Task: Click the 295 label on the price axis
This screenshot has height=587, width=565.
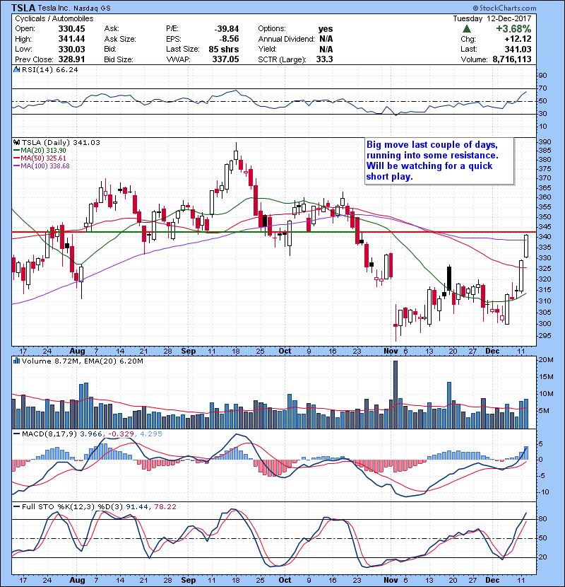Action: (545, 335)
